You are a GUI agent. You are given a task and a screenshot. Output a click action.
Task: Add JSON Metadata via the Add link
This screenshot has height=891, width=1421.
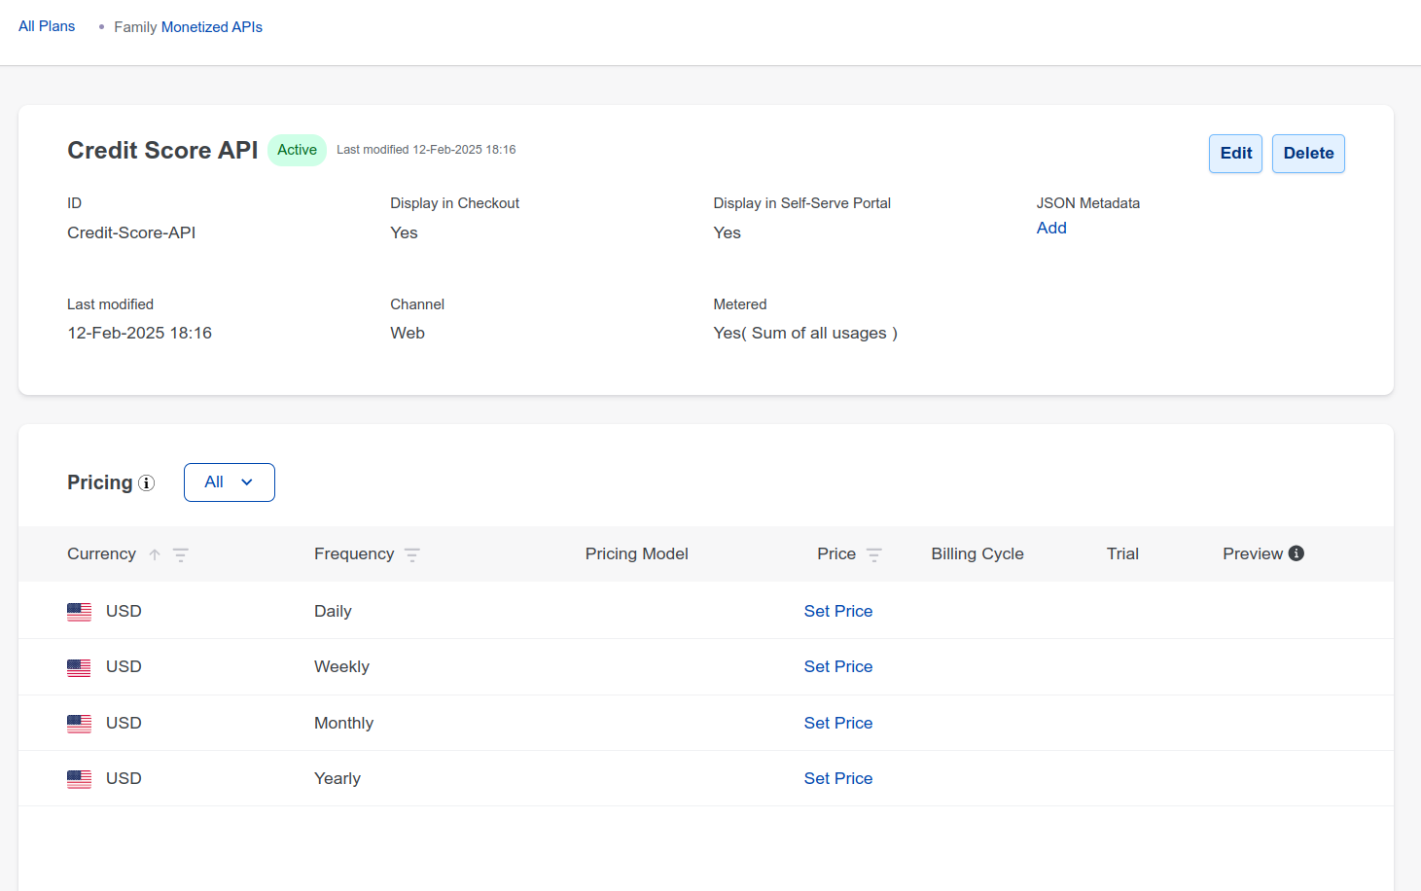pyautogui.click(x=1051, y=228)
